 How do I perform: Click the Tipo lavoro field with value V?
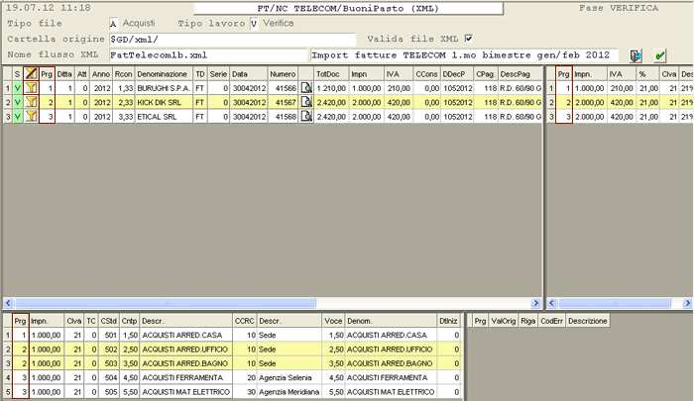254,24
